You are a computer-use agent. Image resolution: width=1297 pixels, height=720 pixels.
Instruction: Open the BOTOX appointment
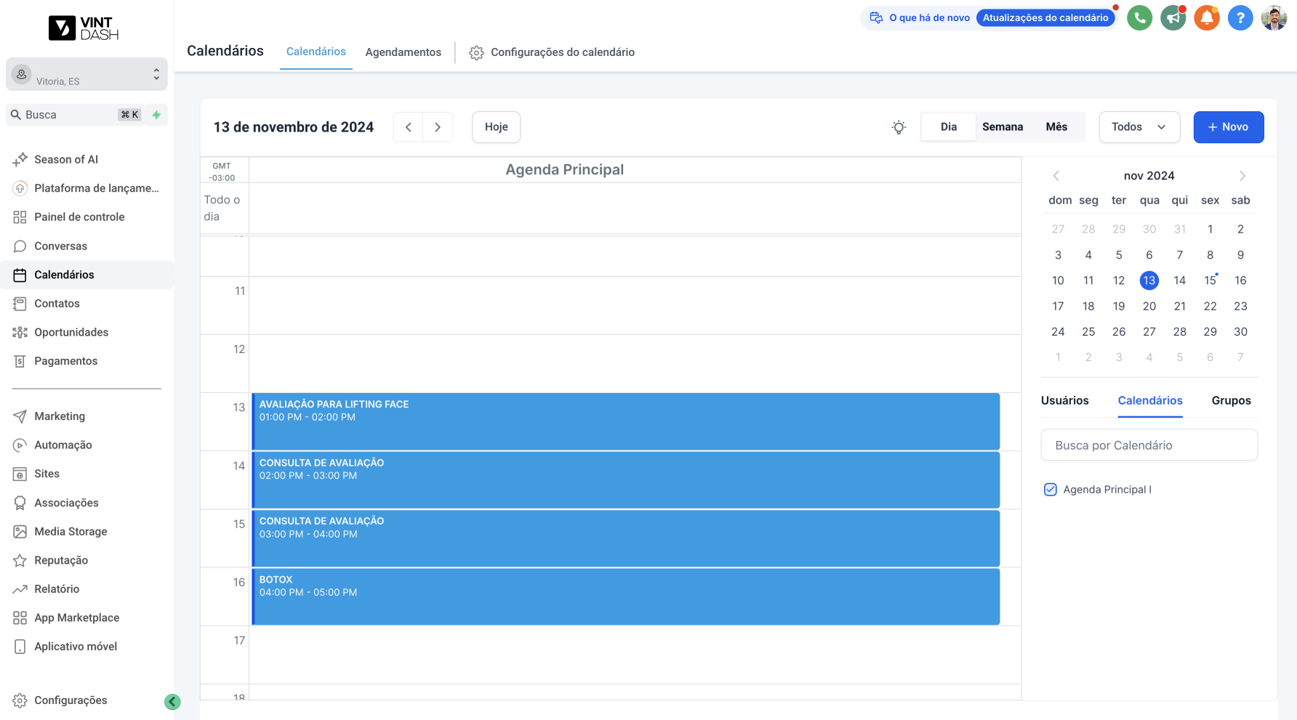(x=625, y=596)
